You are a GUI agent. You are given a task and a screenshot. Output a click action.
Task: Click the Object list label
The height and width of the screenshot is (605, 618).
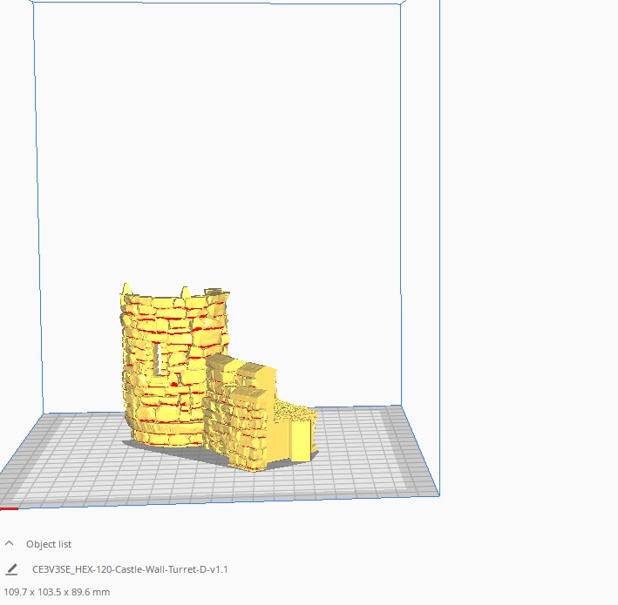[49, 544]
